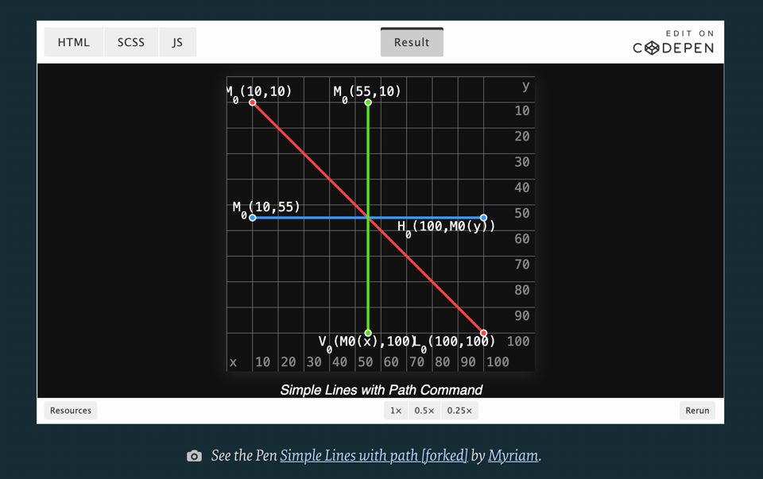Click the blue endpoint at H(100,M0(y))
This screenshot has height=479, width=763.
click(482, 217)
